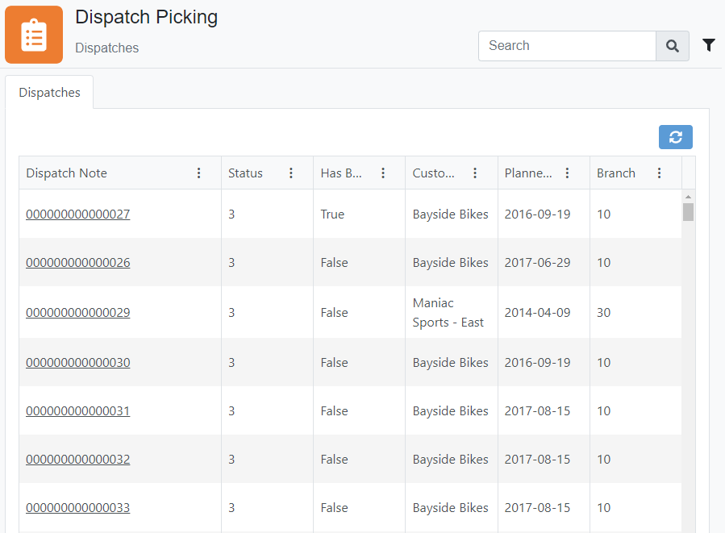The width and height of the screenshot is (725, 533).
Task: Click into the Search input field
Action: [567, 46]
